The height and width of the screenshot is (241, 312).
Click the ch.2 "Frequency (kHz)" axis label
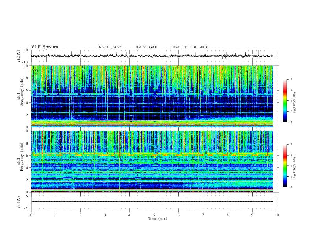[22, 157]
